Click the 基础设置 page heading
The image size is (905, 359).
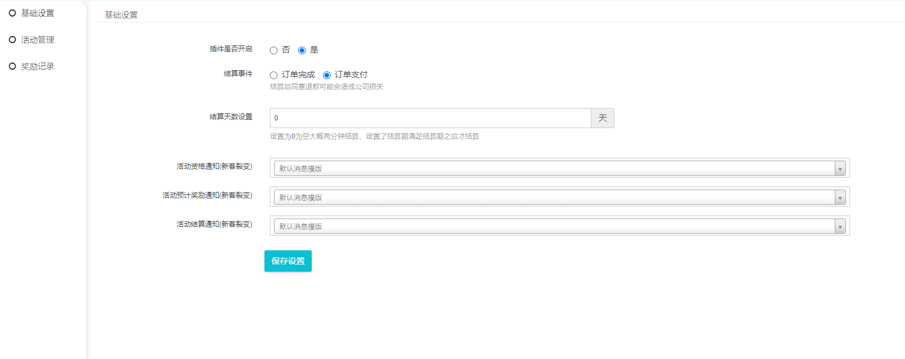coord(121,15)
